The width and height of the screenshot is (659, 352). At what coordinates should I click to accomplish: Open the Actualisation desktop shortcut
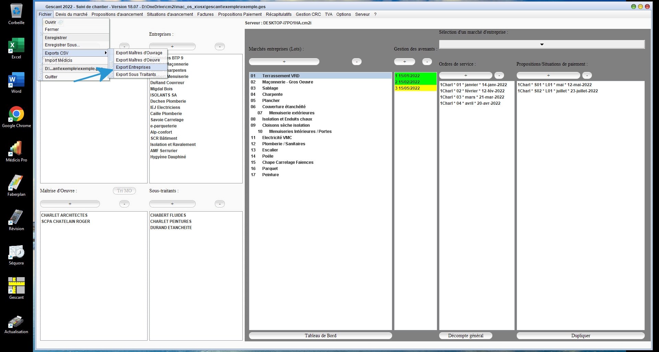point(16,325)
